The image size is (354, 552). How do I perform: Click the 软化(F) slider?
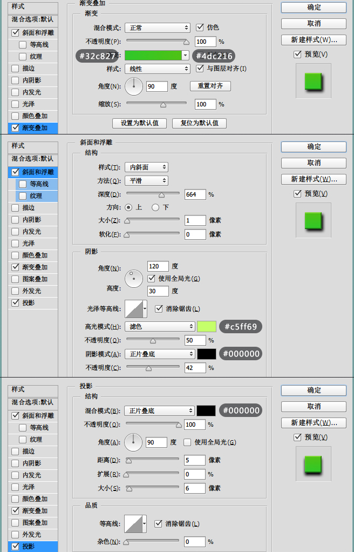pyautogui.click(x=153, y=234)
